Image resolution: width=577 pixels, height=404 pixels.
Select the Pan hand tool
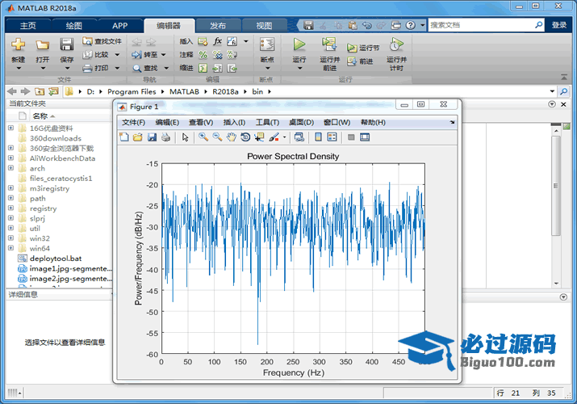231,137
